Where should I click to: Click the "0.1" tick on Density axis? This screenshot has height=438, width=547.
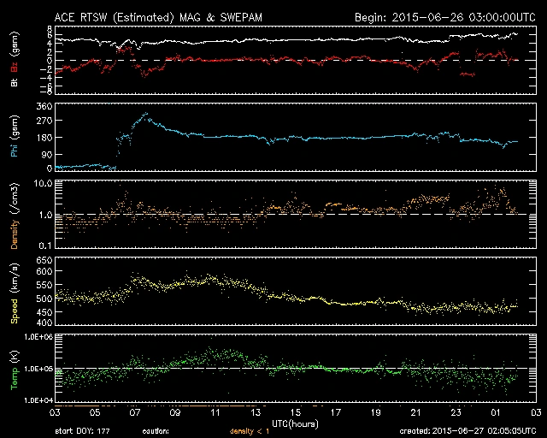[45, 246]
